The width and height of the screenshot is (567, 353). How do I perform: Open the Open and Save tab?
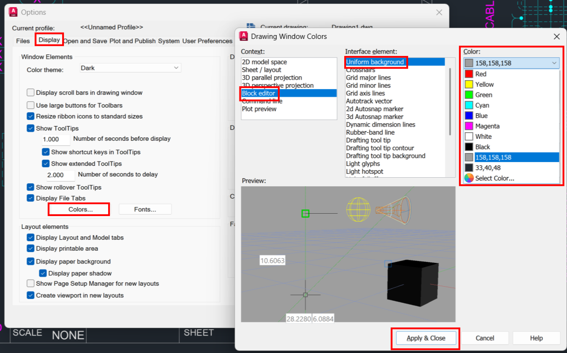(85, 41)
